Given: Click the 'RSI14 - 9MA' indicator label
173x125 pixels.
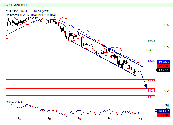Looking at the screenshot, I should click(14, 102).
